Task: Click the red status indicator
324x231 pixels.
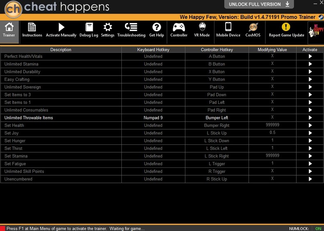Action: [x=2, y=228]
